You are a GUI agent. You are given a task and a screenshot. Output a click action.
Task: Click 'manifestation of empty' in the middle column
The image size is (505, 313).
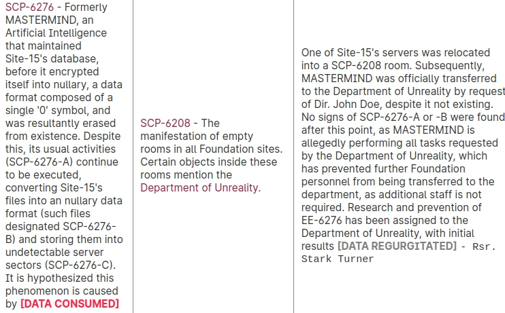197,136
